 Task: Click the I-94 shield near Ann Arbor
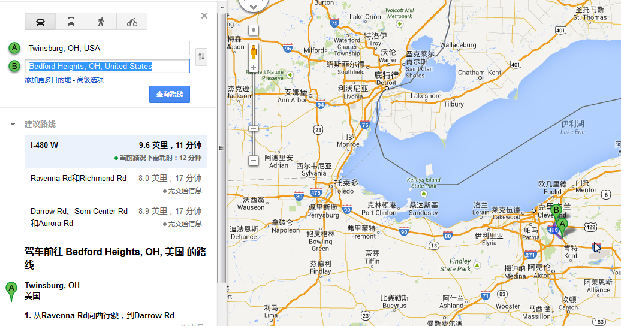(321, 105)
